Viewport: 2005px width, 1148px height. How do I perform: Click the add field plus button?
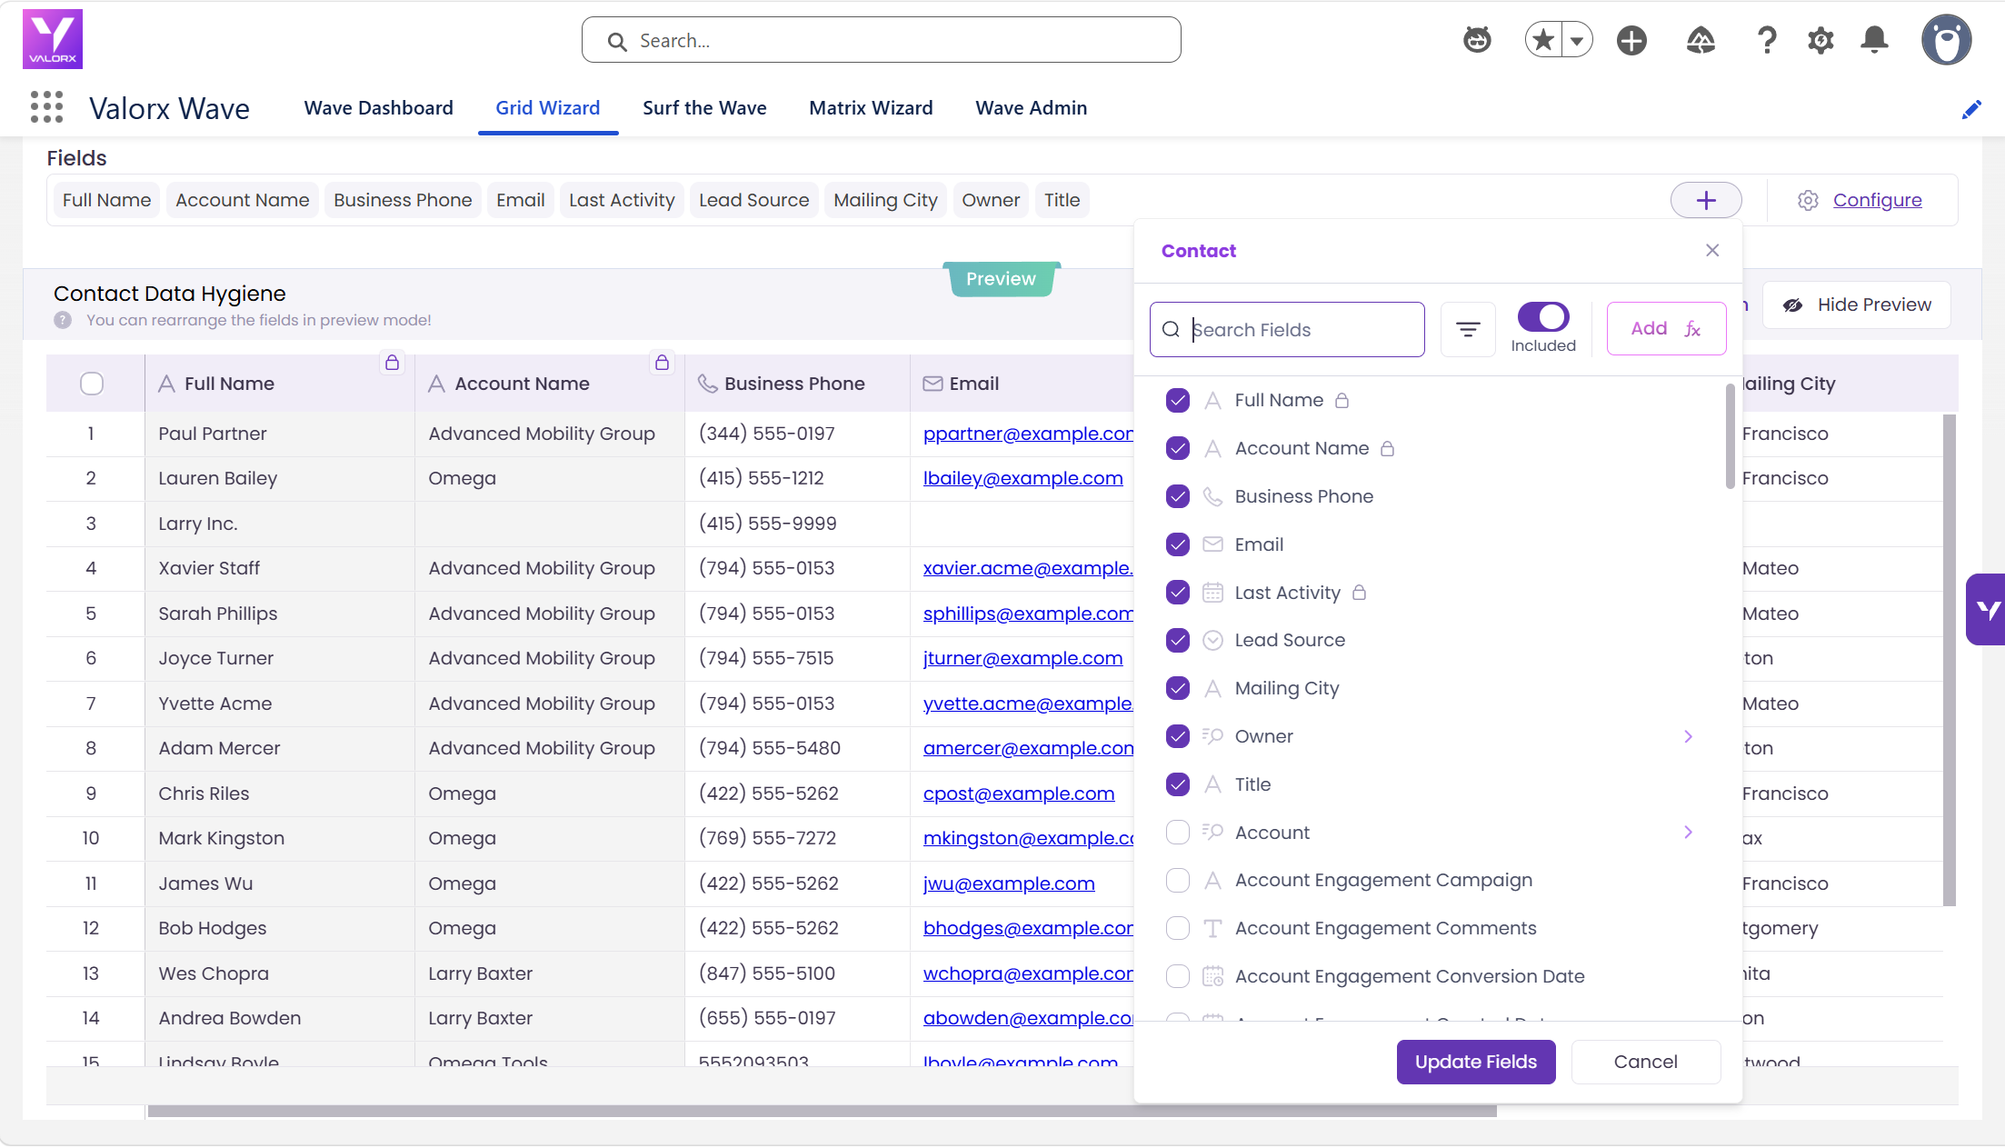click(x=1706, y=200)
